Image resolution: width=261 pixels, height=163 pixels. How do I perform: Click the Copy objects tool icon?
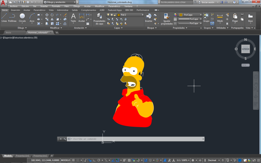pos(47,19)
